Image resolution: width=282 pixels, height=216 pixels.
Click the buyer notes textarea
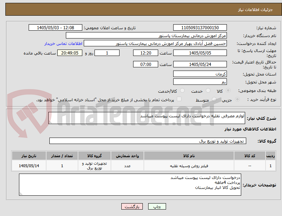(130, 185)
